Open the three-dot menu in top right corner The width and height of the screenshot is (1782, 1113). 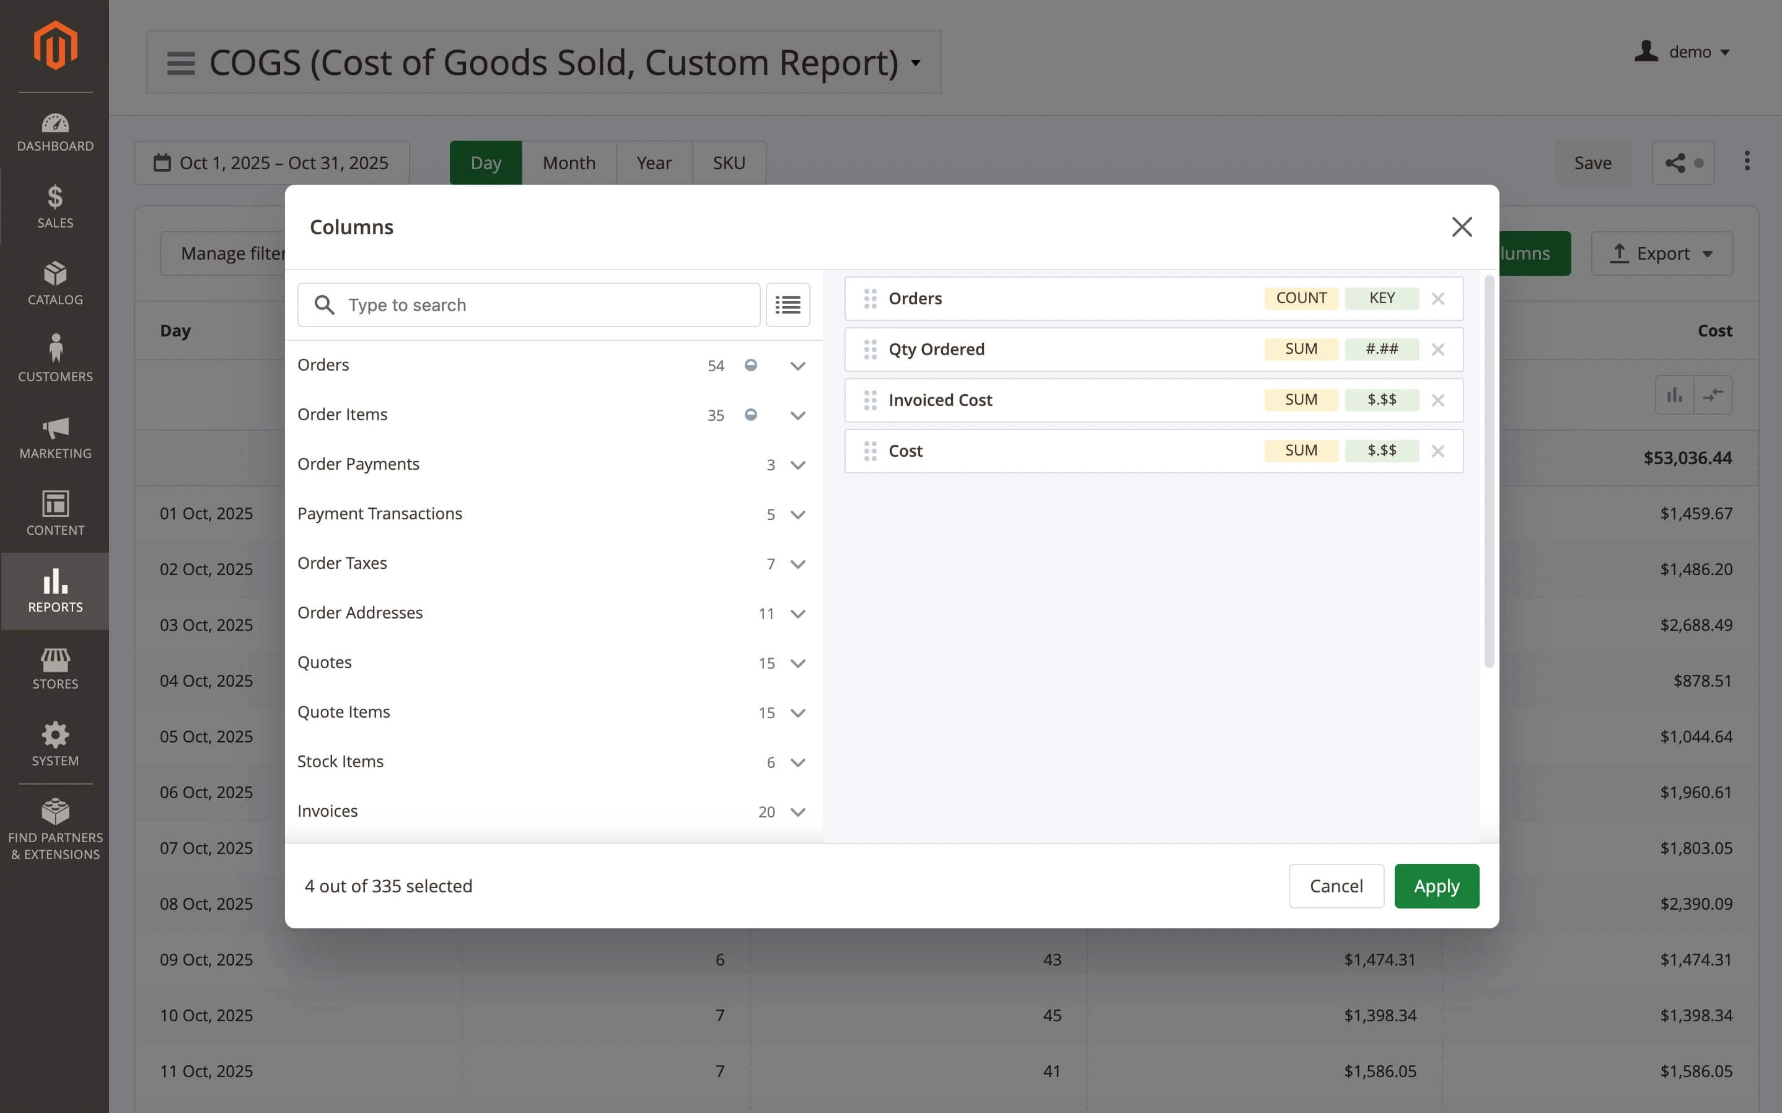[x=1747, y=161]
